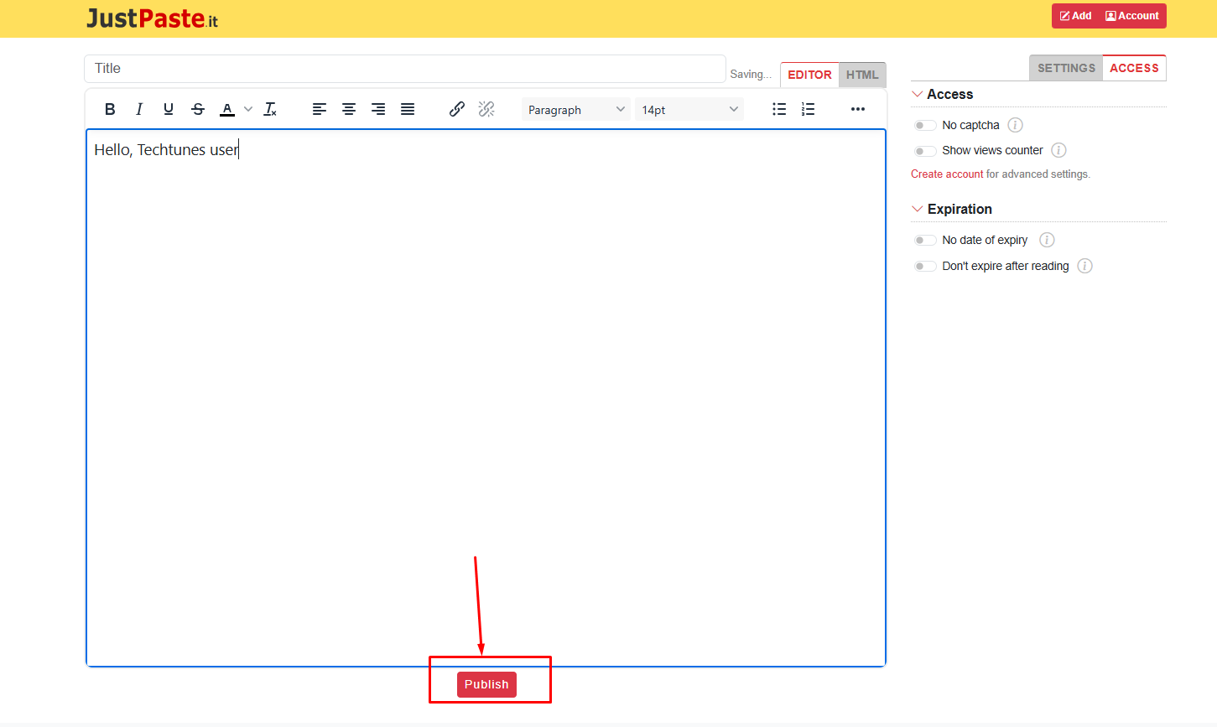Screen dimensions: 1217x727
Task: Center align the text
Action: [349, 109]
